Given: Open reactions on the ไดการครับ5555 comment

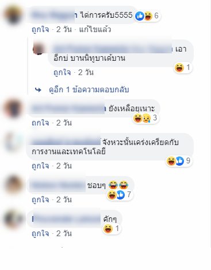Looking at the screenshot, I should click(x=147, y=16).
